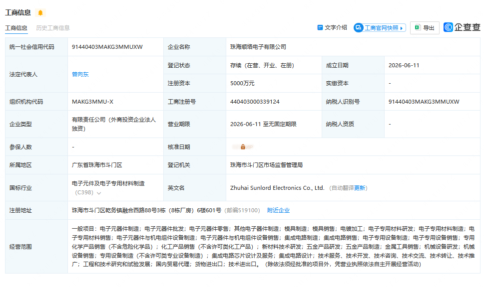Click taxpayer ID value in 纳税人识别号 row

[424, 102]
